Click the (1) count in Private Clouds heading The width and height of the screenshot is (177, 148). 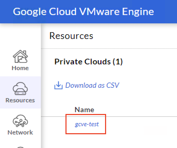click(x=117, y=62)
